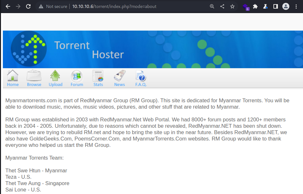Click the Torrent Hoster arrow logo
Viewport: 303px width, 194px height.
[29, 48]
